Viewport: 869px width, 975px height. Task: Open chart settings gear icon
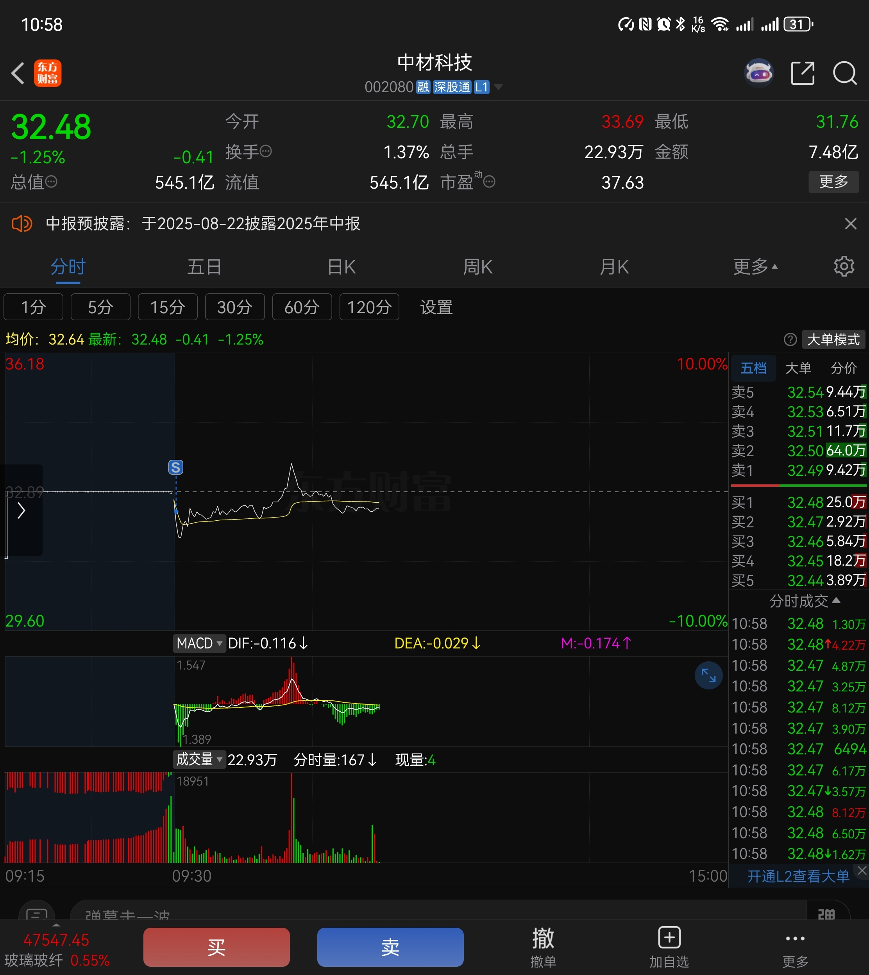[844, 266]
